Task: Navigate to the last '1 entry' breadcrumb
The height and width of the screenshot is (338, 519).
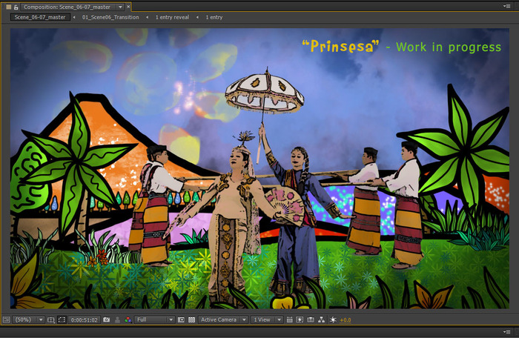Action: (214, 17)
